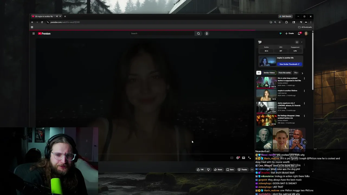This screenshot has height=195, width=347.
Task: Open the All Bookmarks folder
Action: click(x=305, y=27)
